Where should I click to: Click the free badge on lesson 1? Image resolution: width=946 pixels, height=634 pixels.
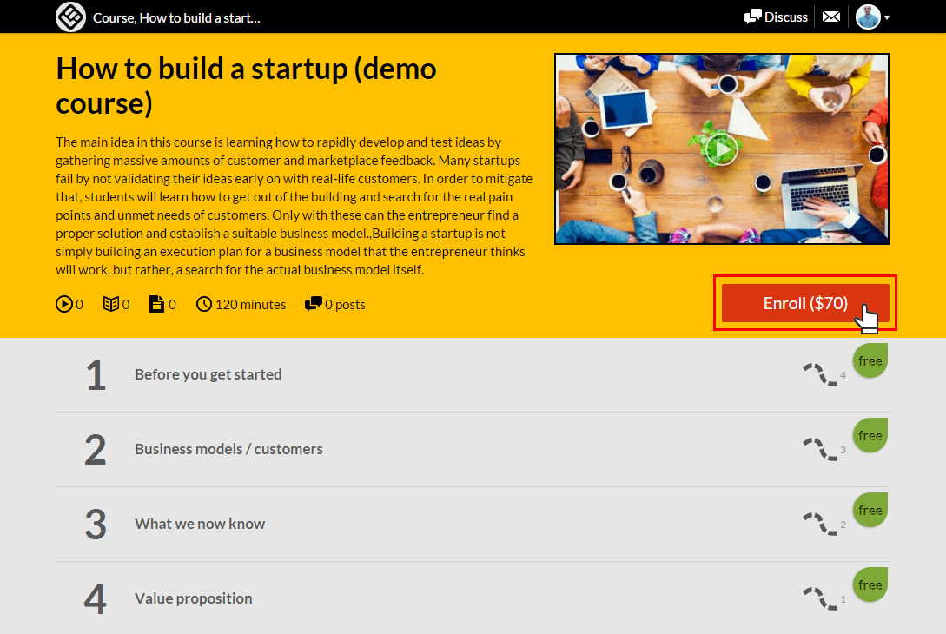[870, 361]
